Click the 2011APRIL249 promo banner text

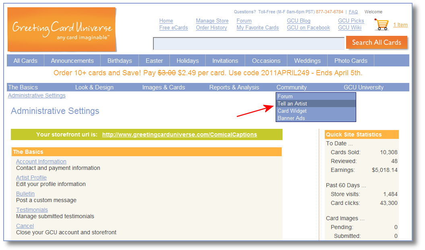[x=208, y=73]
